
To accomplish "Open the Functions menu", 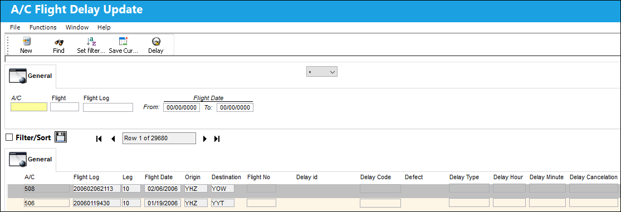I will coord(43,27).
